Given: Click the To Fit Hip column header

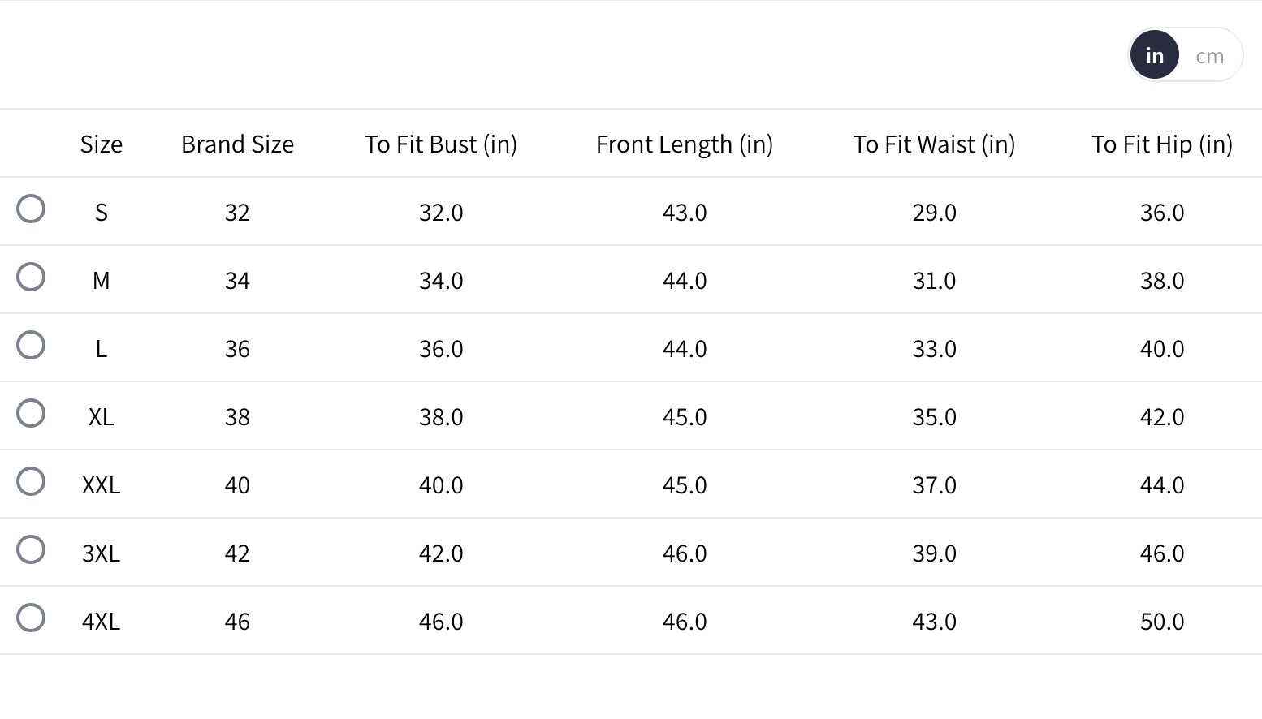Looking at the screenshot, I should (1162, 144).
